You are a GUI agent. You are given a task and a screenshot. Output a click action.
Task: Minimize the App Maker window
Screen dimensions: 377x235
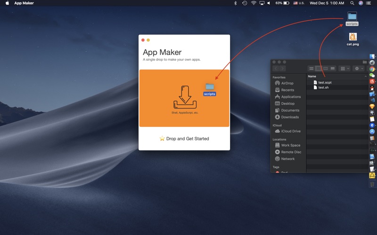[x=148, y=40]
